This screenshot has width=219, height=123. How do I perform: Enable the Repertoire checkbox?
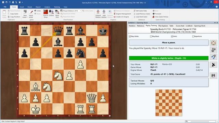[193, 37]
